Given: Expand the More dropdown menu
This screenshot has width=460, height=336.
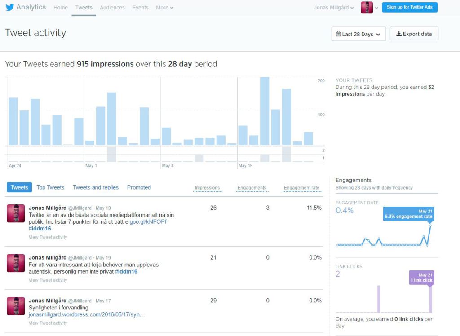Looking at the screenshot, I should click(164, 8).
